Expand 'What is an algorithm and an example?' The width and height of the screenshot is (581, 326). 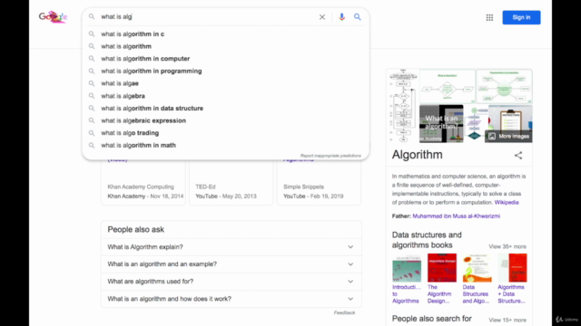[x=231, y=264]
